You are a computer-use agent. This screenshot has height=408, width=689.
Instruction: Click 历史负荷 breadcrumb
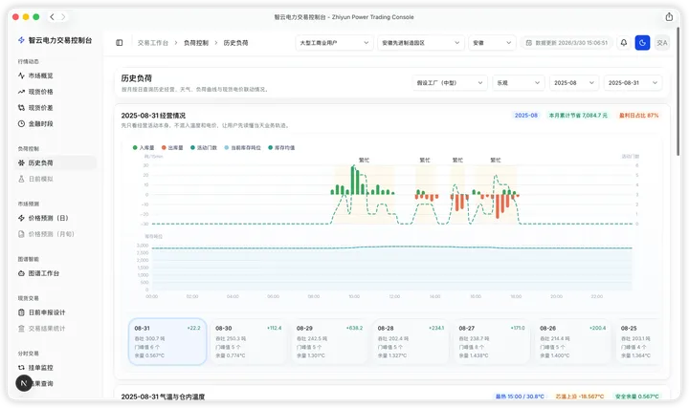click(x=236, y=43)
